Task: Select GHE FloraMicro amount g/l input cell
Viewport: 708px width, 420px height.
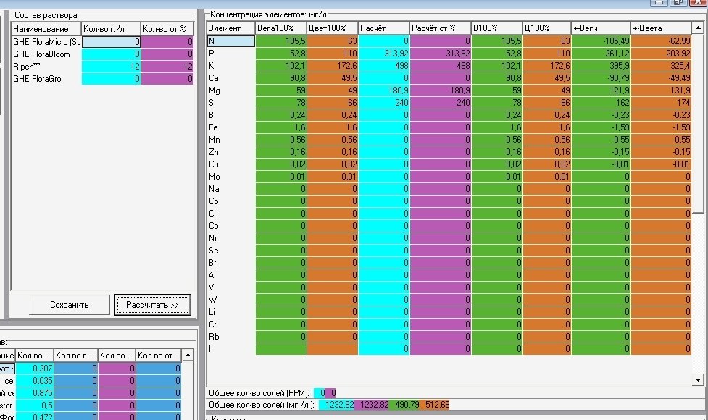Action: [111, 41]
